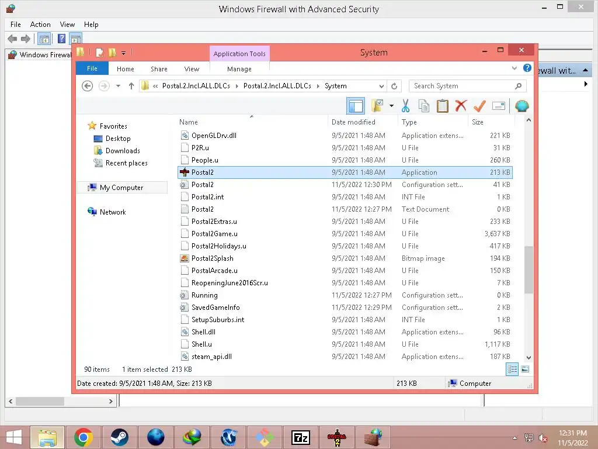Screen dimensions: 598x449
Task: Click the blue globe shell icon in toolbar
Action: (x=521, y=106)
